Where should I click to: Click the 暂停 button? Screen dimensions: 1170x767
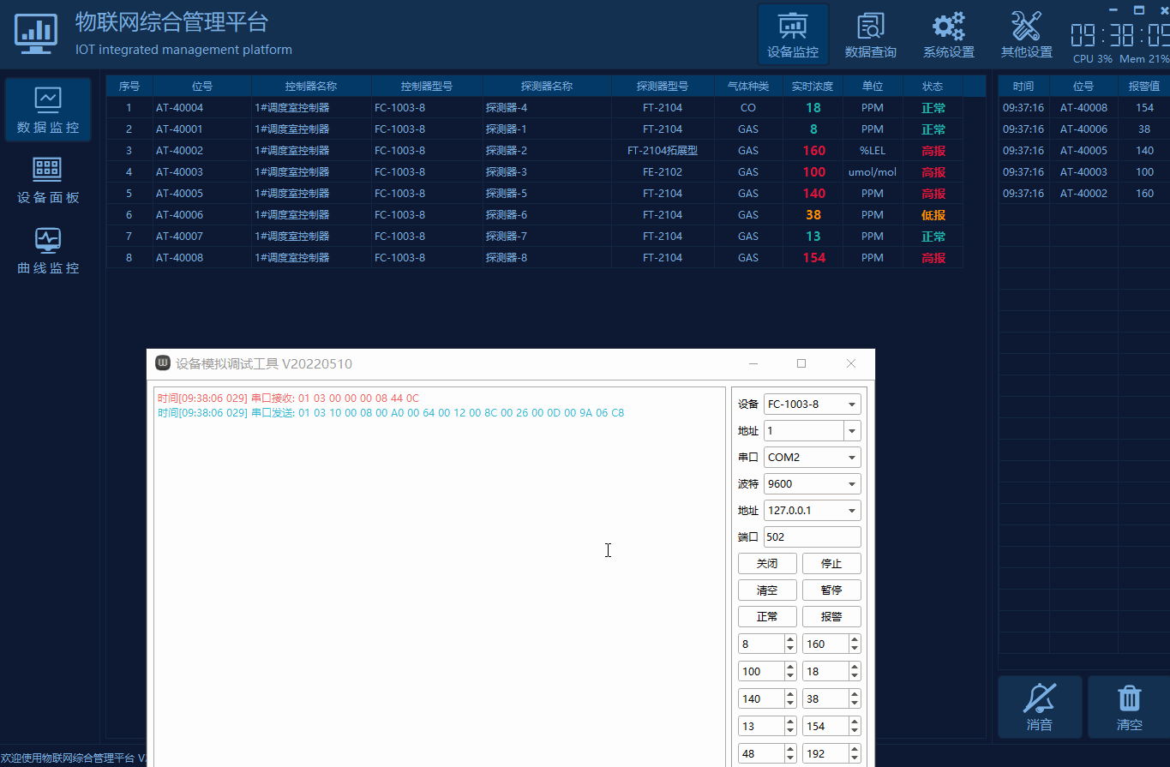pos(831,590)
